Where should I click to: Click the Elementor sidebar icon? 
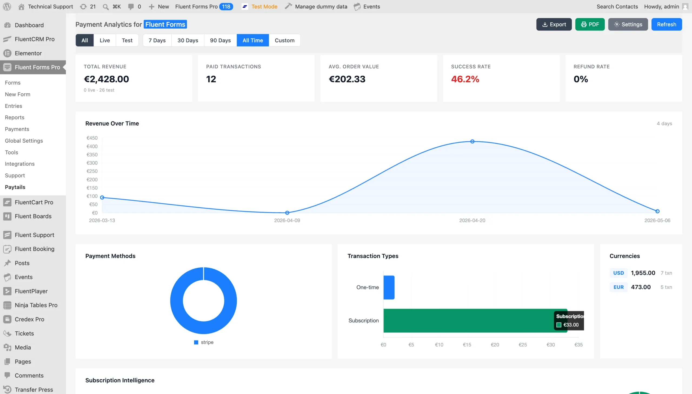coord(7,53)
